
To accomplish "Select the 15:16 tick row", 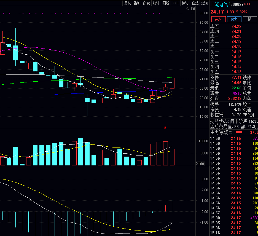I will pos(234,233).
